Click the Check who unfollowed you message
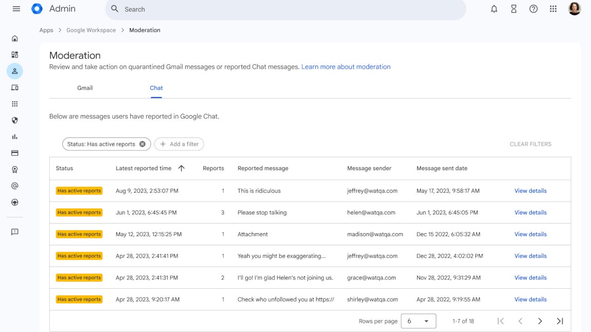The width and height of the screenshot is (591, 332). coord(286,299)
